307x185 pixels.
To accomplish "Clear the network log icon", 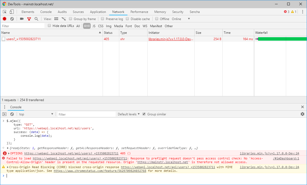I will (x=12, y=19).
